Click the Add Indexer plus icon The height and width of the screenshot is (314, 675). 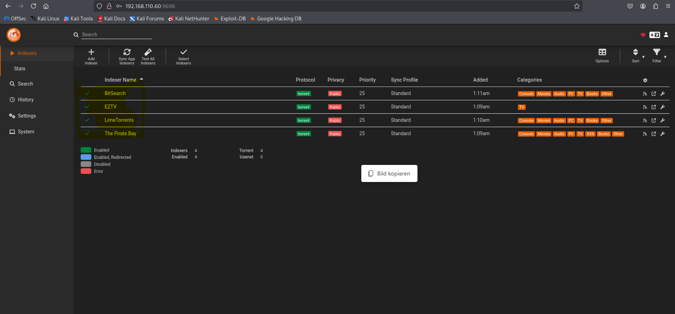click(91, 52)
